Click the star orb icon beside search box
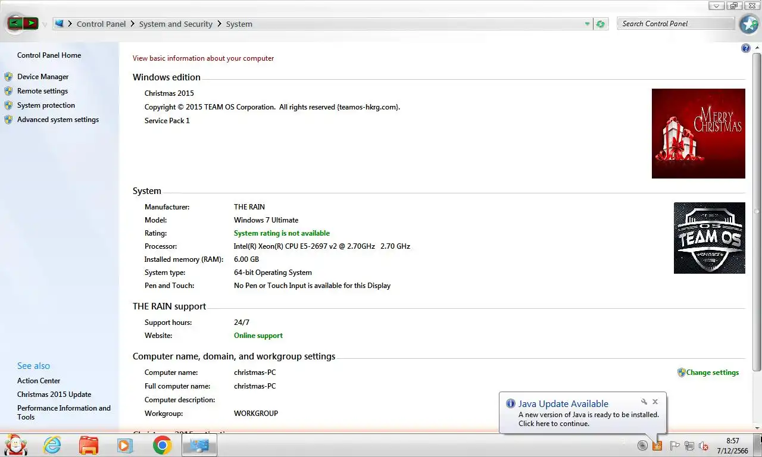 (749, 24)
